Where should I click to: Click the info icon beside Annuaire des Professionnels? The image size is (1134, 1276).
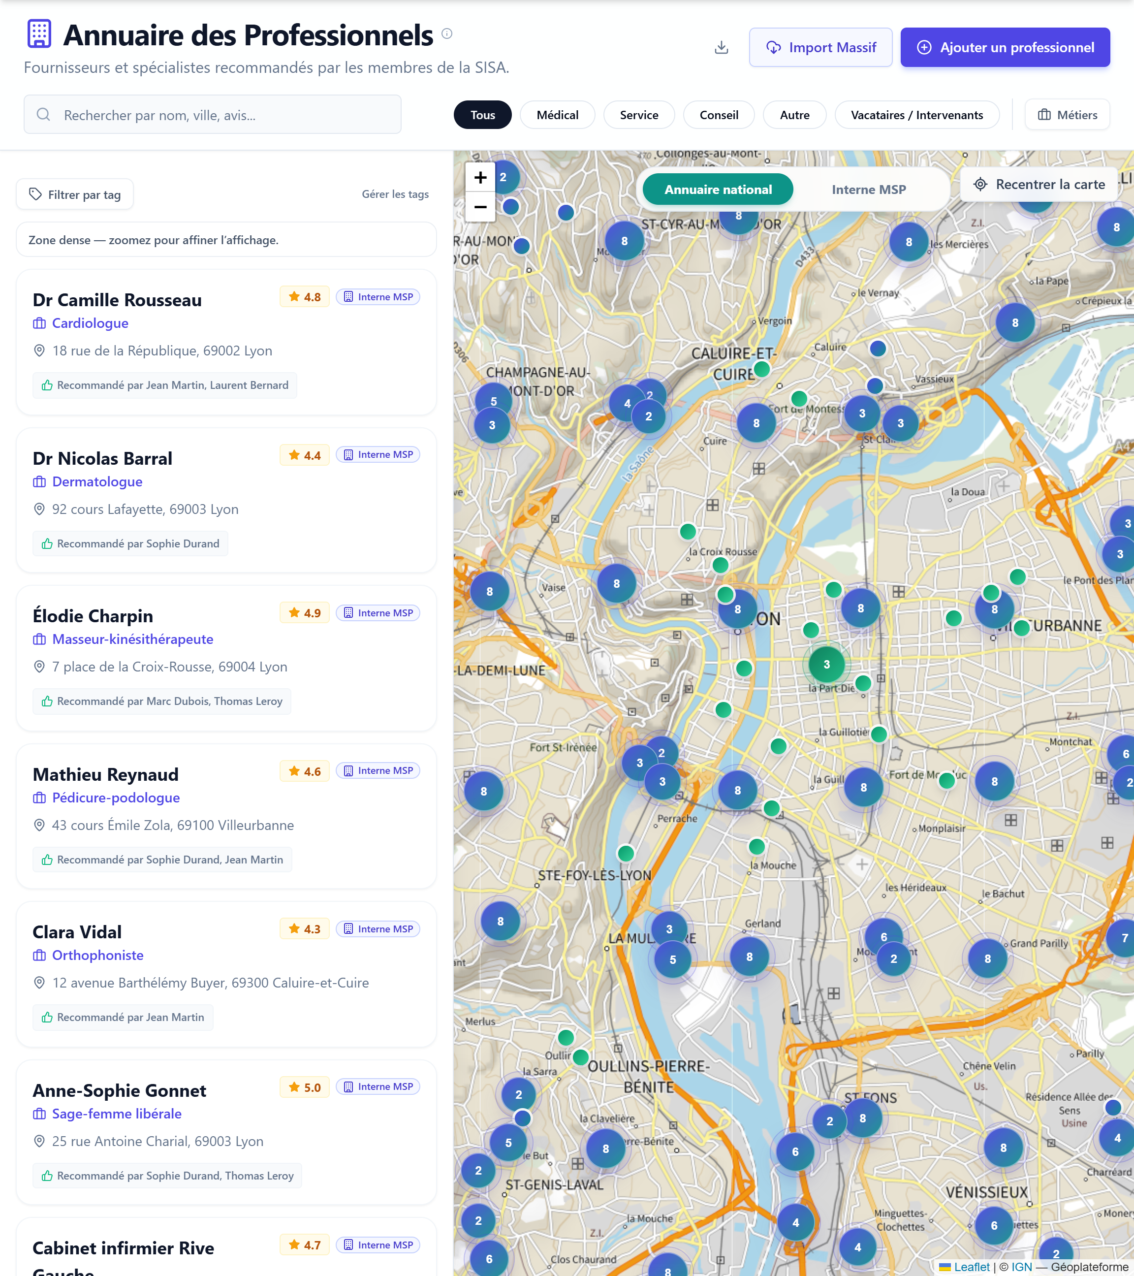[447, 33]
